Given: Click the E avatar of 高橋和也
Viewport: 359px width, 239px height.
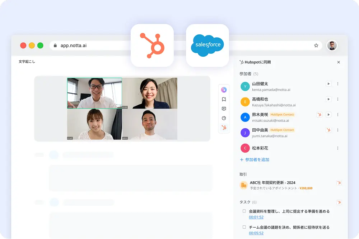Looking at the screenshot, I should coord(245,102).
